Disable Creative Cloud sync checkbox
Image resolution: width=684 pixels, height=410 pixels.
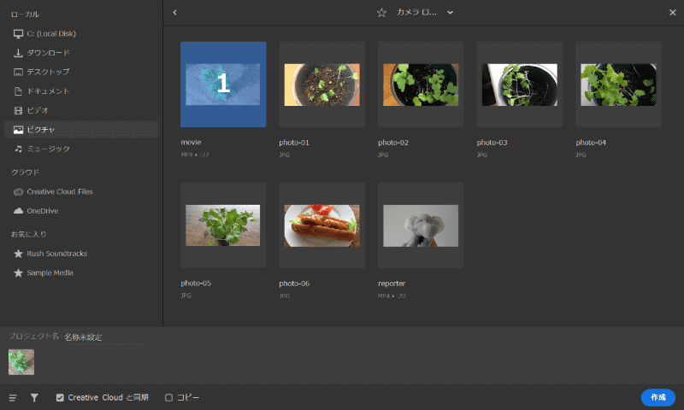(60, 397)
